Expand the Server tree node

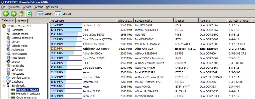pos(4,42)
